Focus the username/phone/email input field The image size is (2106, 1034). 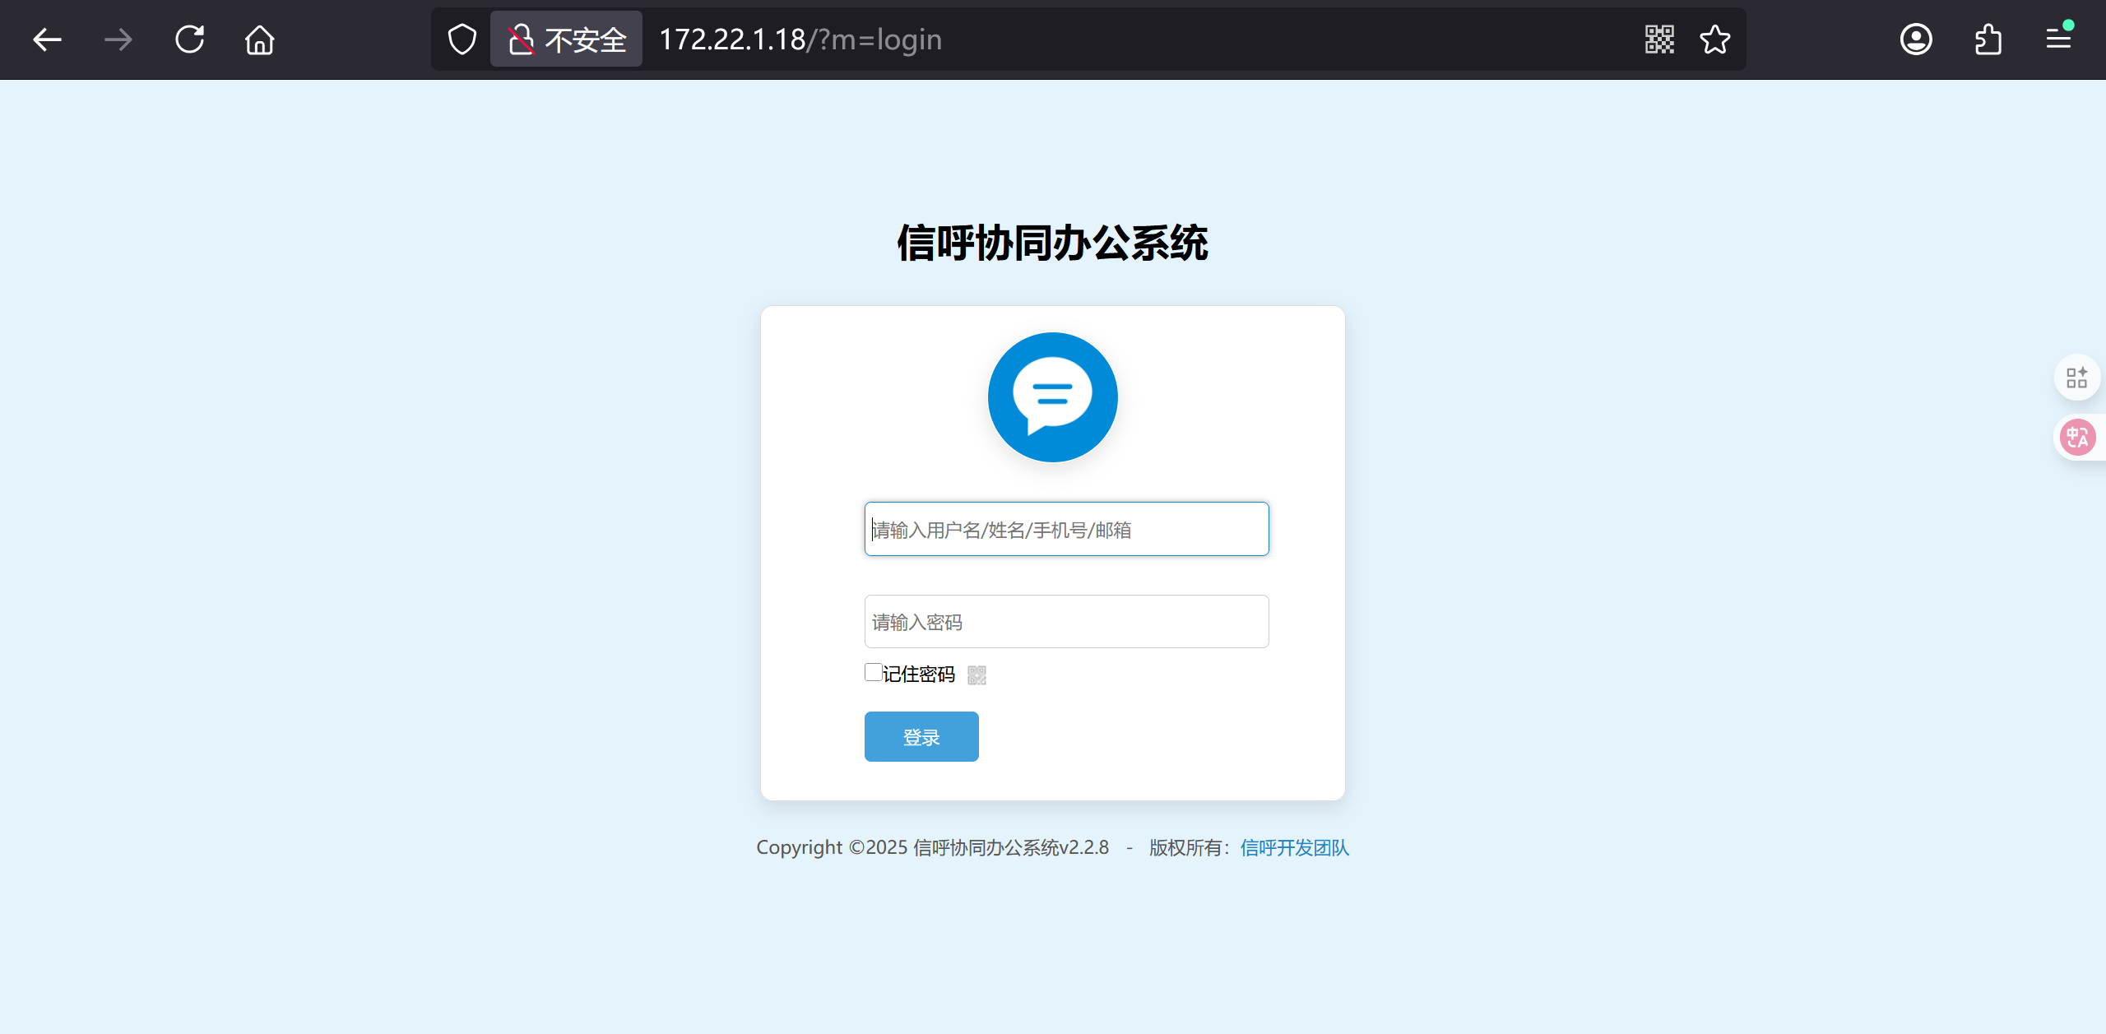1066,529
